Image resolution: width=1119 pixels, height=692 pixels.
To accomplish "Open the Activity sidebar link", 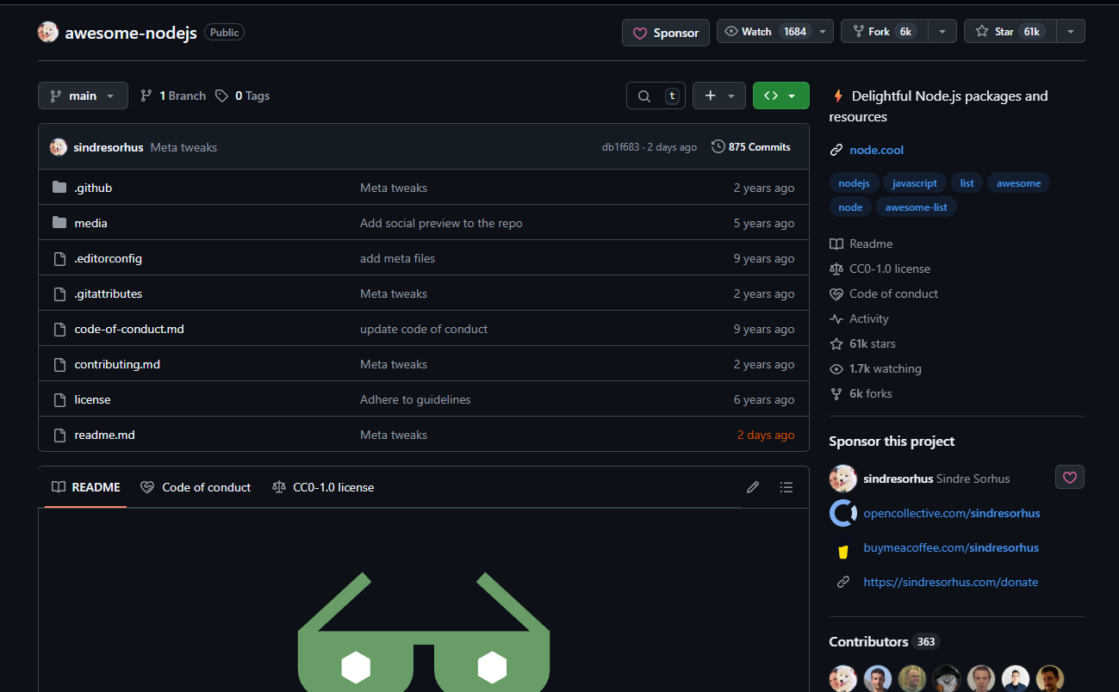I will pos(860,318).
